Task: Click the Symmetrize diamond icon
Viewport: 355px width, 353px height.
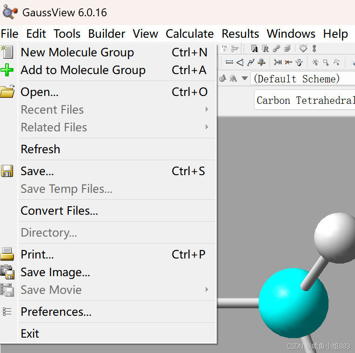Action: click(x=303, y=48)
